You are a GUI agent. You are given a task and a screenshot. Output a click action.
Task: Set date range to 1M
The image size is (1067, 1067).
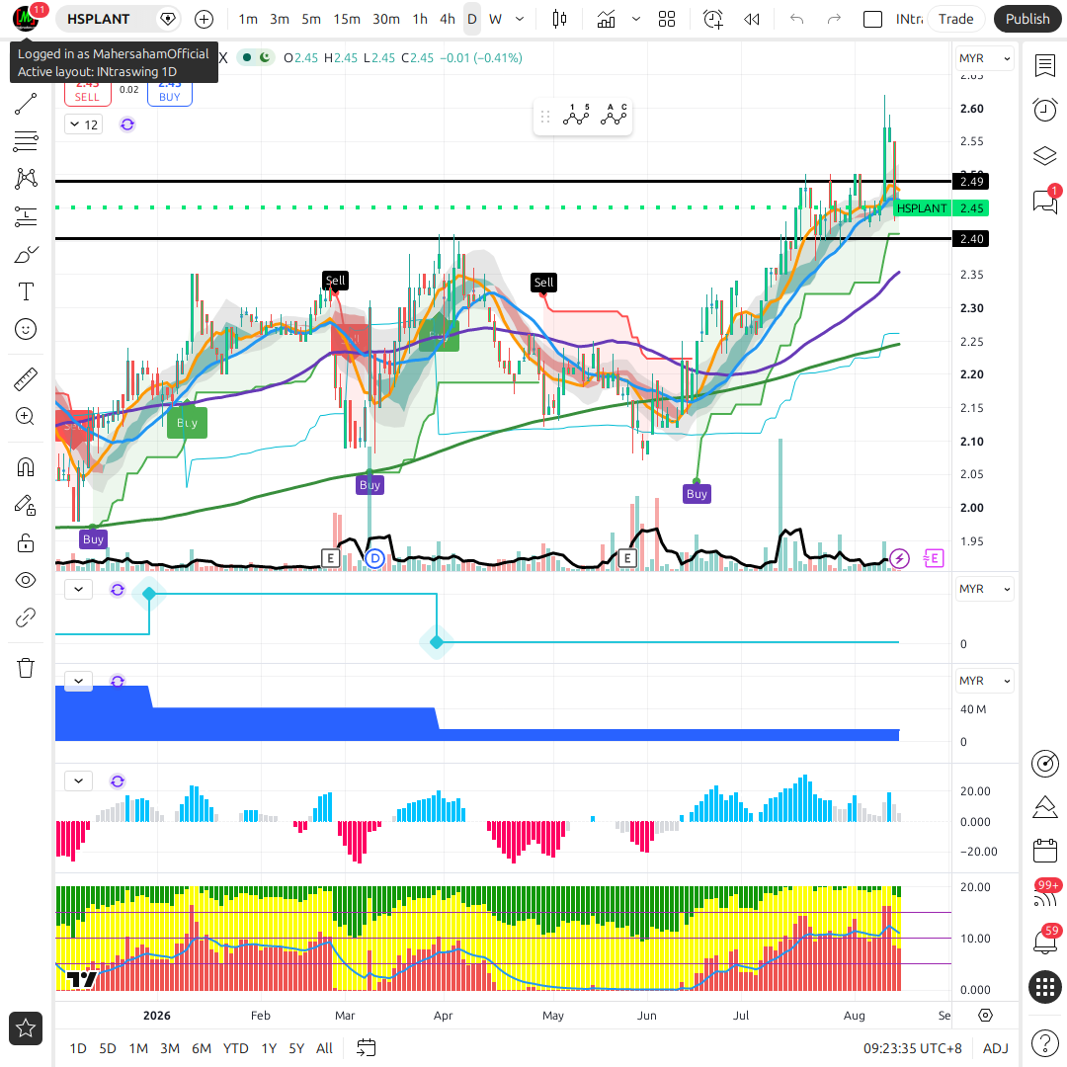(x=138, y=1048)
